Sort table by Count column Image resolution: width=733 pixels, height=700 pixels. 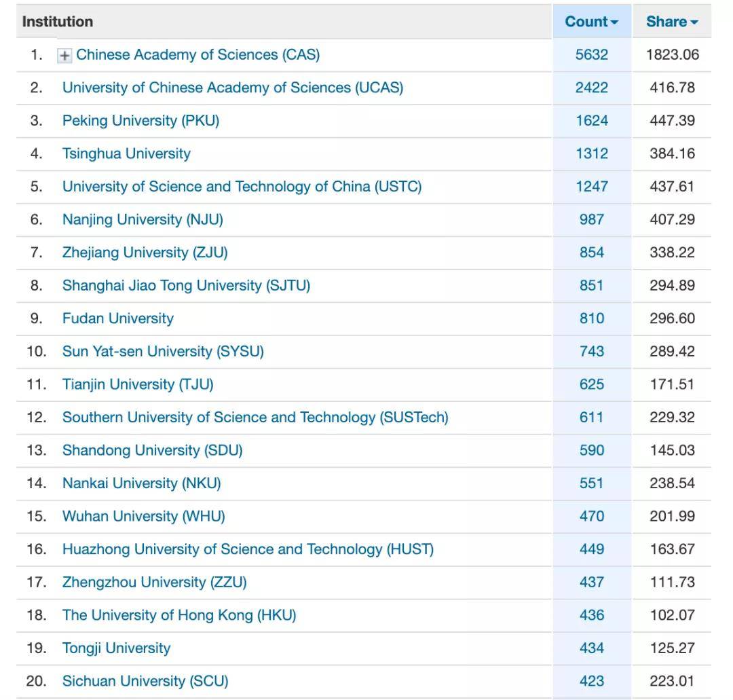(x=591, y=22)
